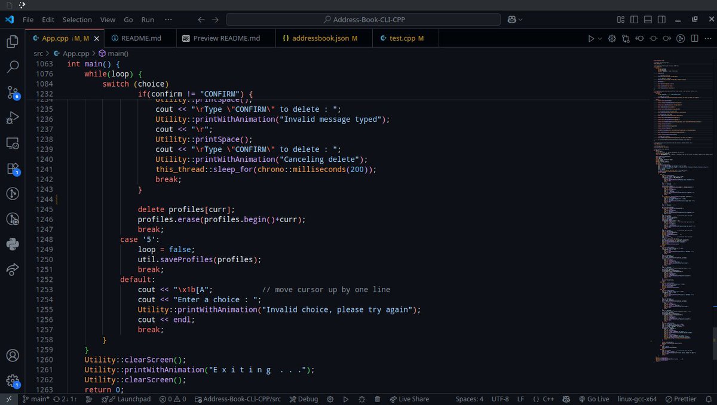
Task: Click the debug bug icon in status bar
Action: [x=361, y=399]
